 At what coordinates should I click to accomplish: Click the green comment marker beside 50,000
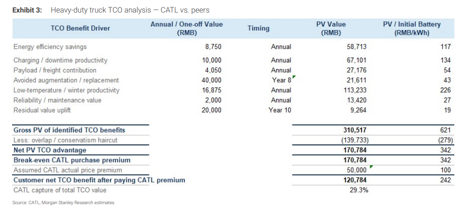tap(371, 167)
